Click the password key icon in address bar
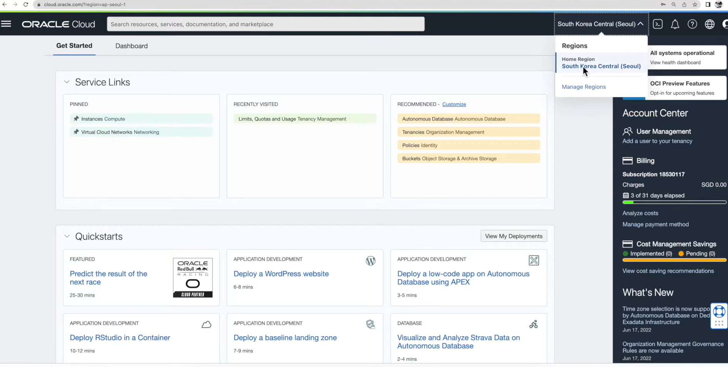 (663, 5)
